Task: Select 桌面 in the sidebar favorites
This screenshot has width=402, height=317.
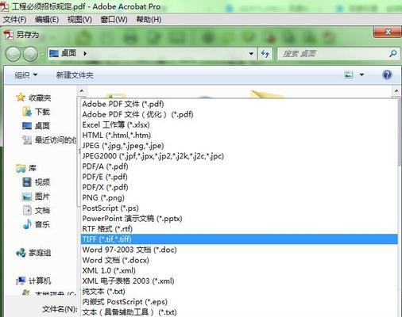Action: [x=42, y=126]
